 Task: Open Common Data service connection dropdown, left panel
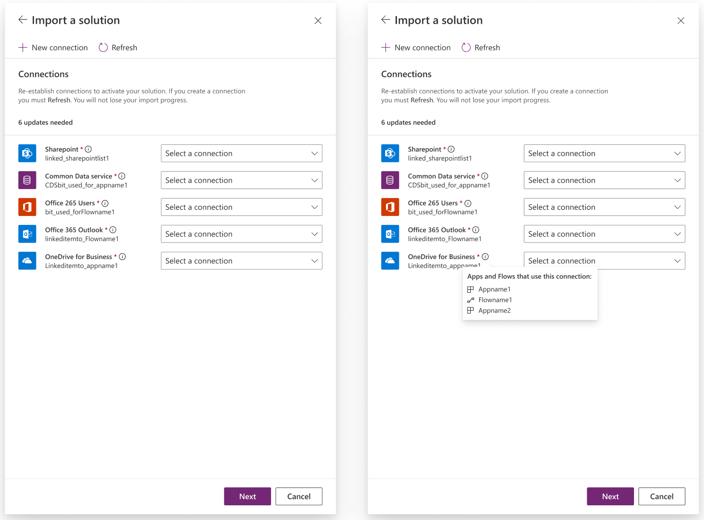coord(242,180)
